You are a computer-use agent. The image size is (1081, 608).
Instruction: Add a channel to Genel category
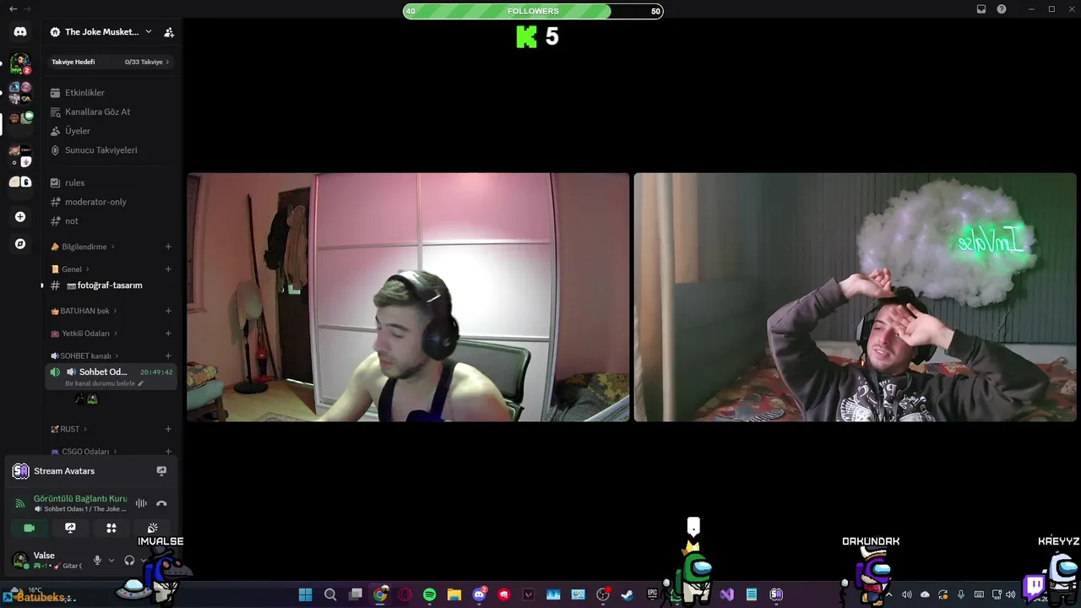(x=168, y=269)
